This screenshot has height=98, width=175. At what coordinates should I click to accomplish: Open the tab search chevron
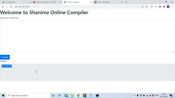(x=154, y=2)
